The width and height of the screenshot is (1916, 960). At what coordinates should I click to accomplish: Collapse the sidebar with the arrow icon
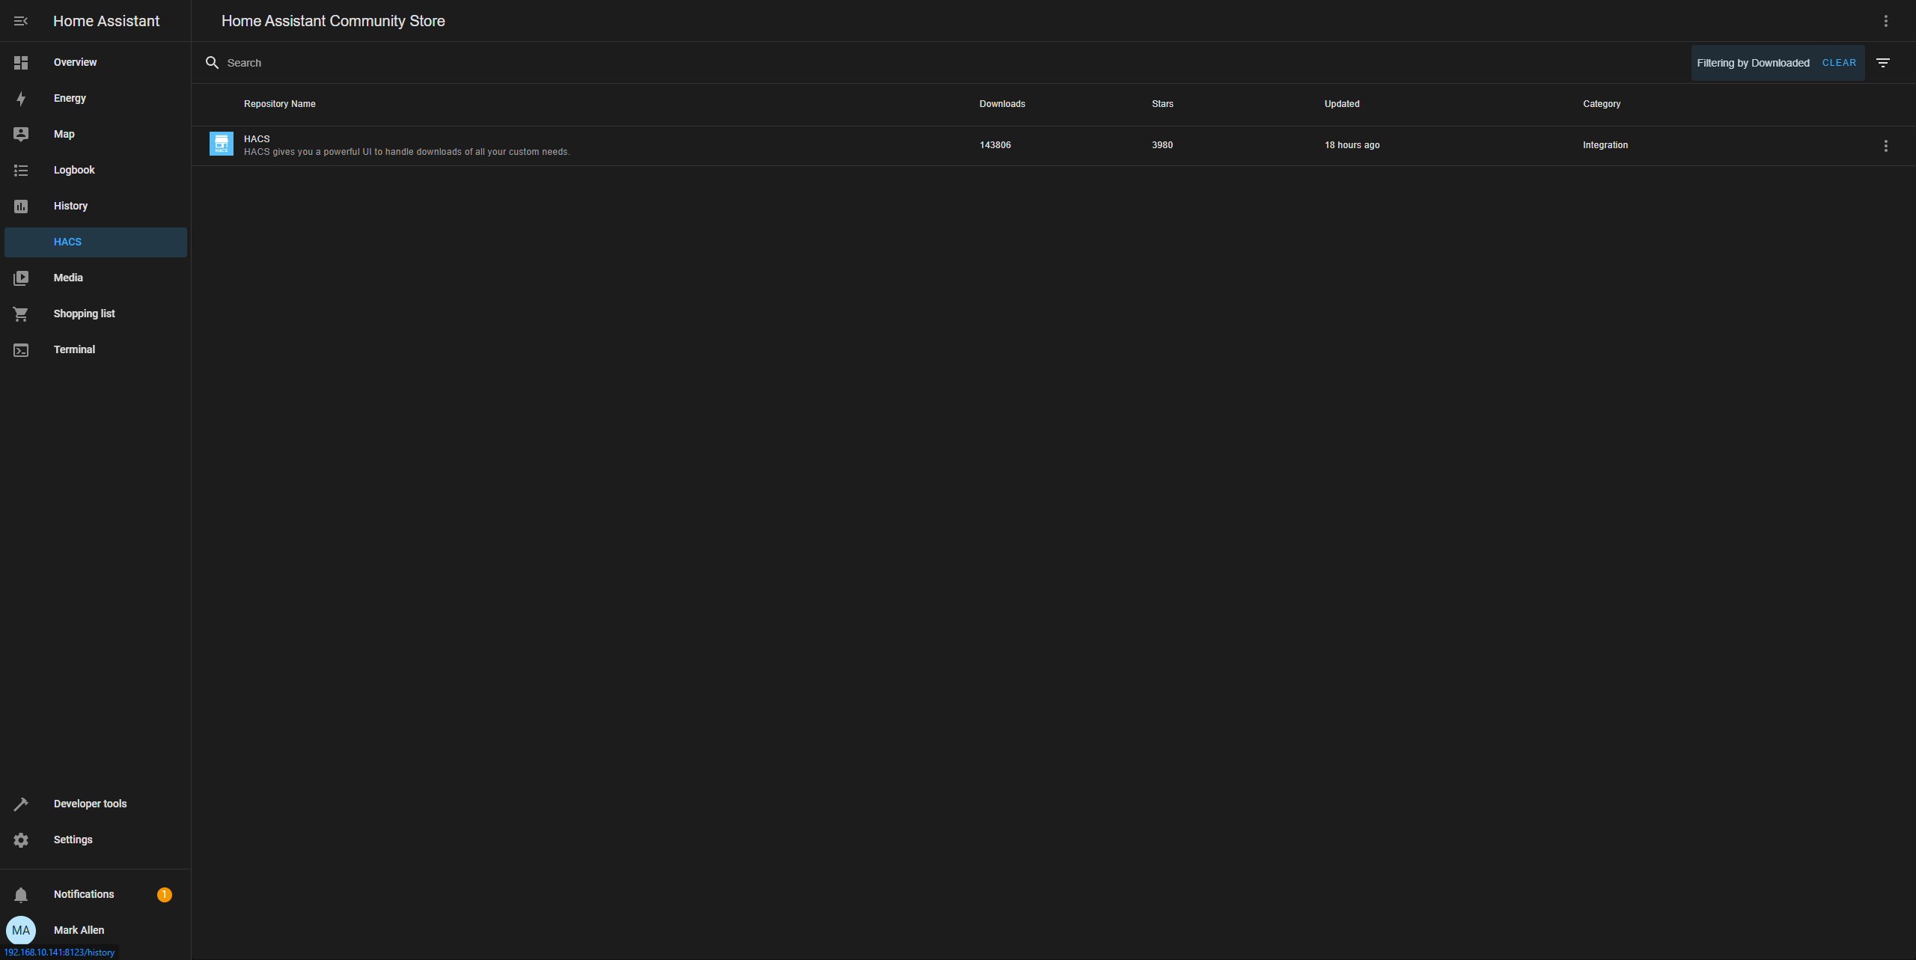click(x=21, y=21)
